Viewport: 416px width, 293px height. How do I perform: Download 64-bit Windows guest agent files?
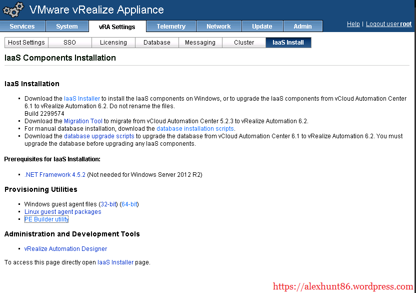[x=129, y=204]
